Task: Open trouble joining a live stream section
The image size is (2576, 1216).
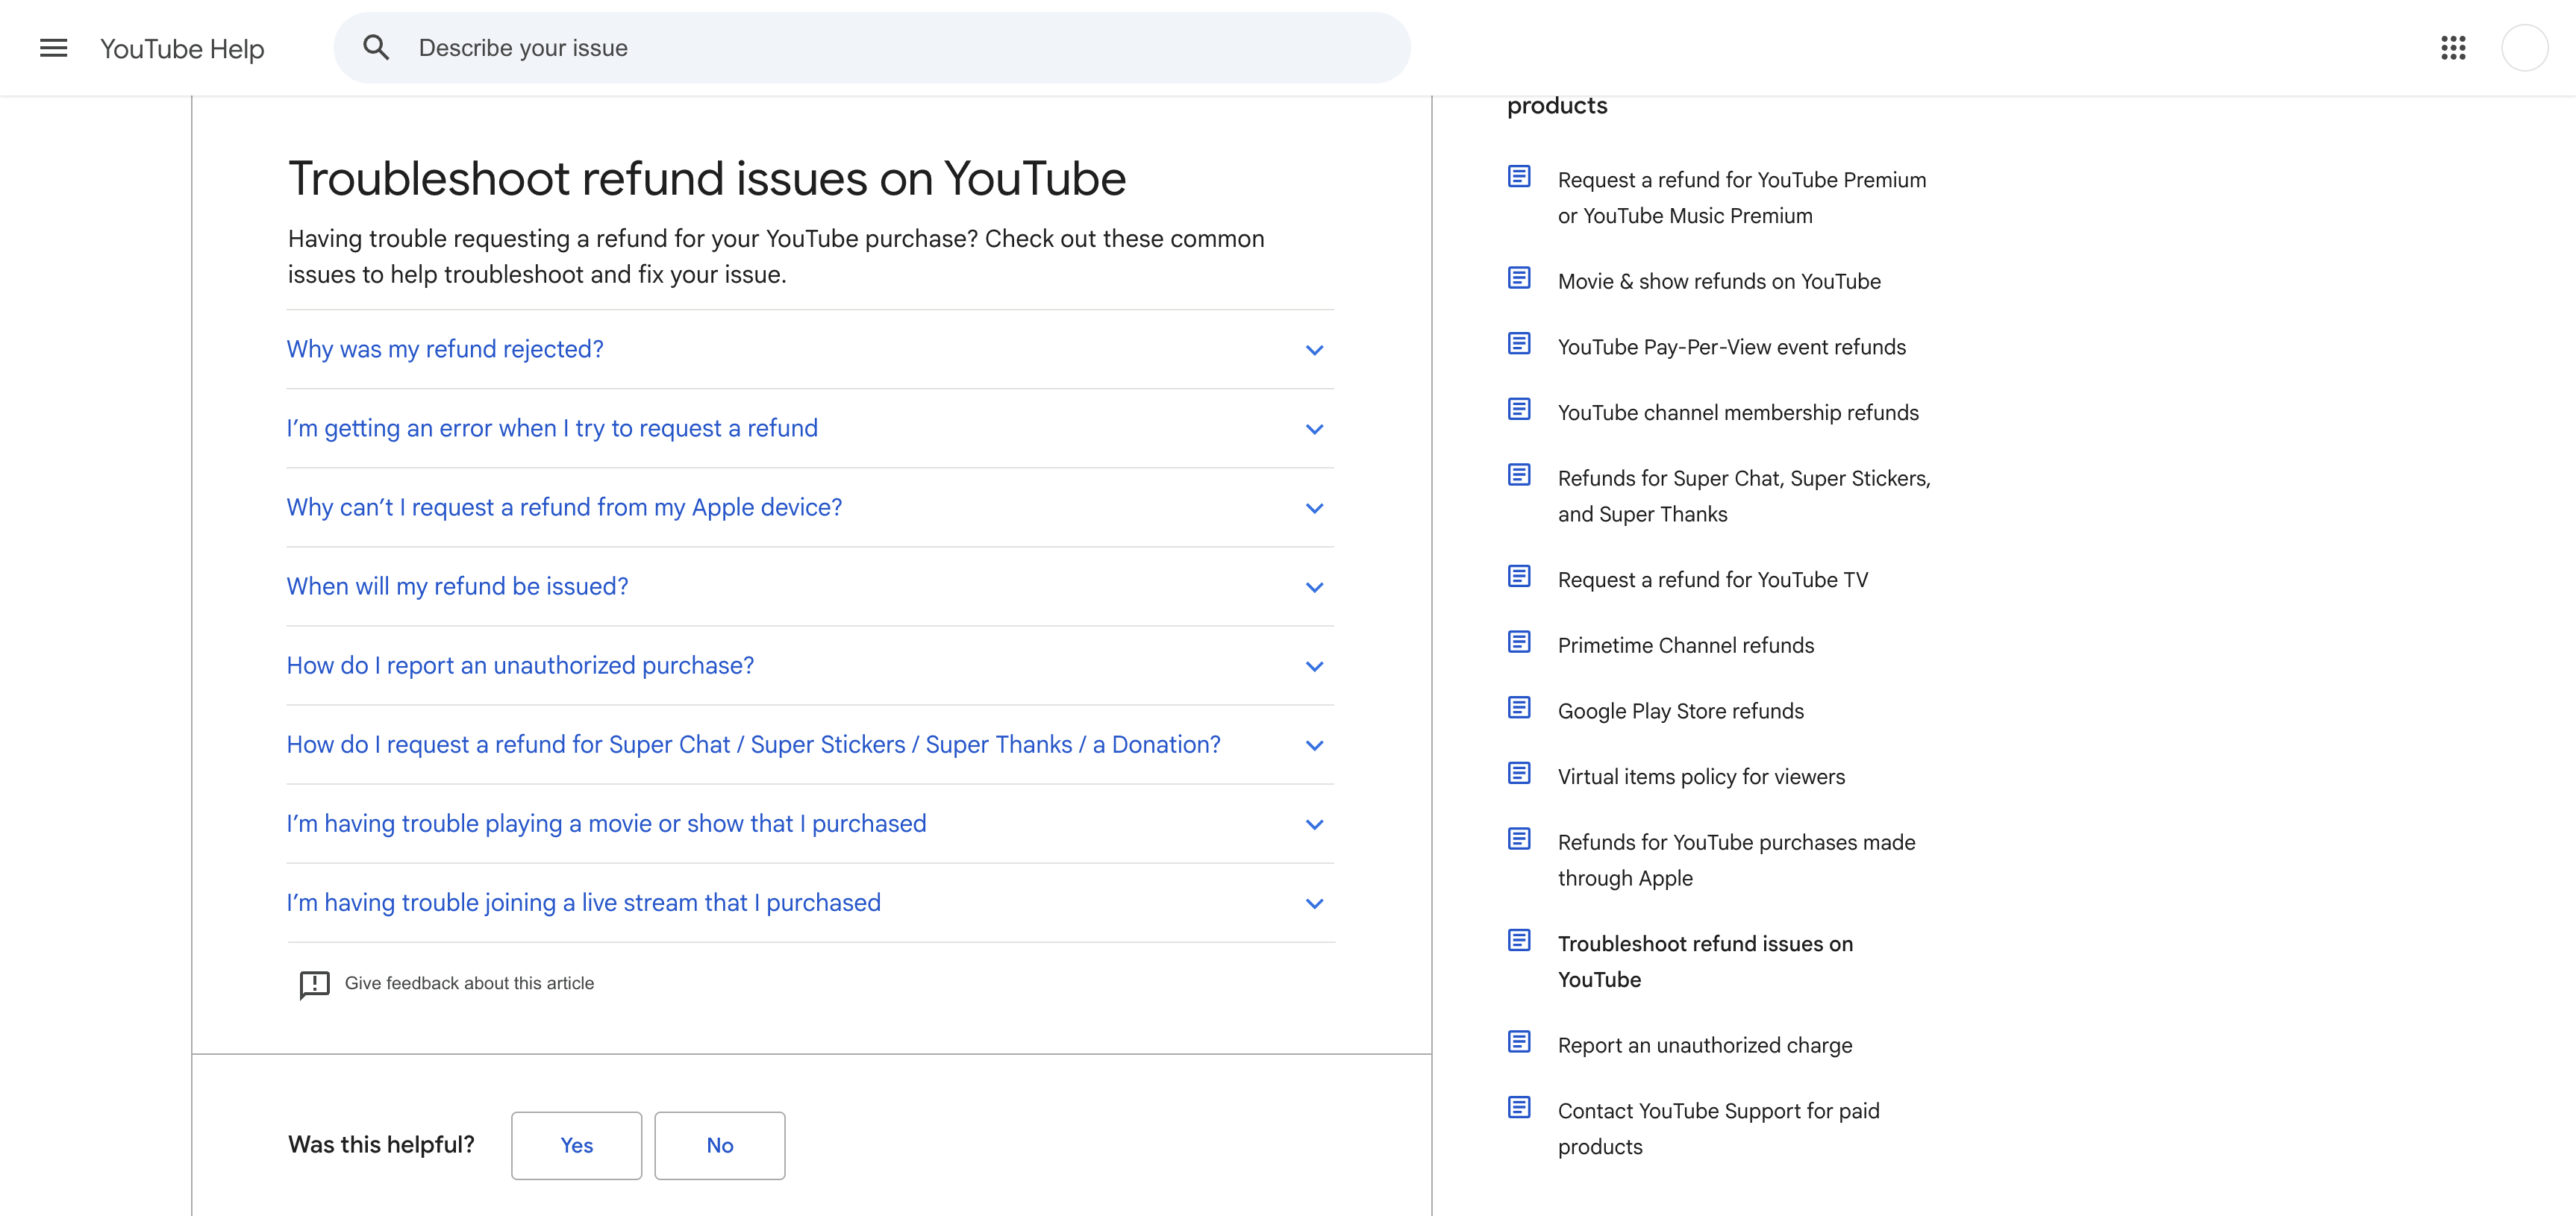Action: click(x=810, y=902)
